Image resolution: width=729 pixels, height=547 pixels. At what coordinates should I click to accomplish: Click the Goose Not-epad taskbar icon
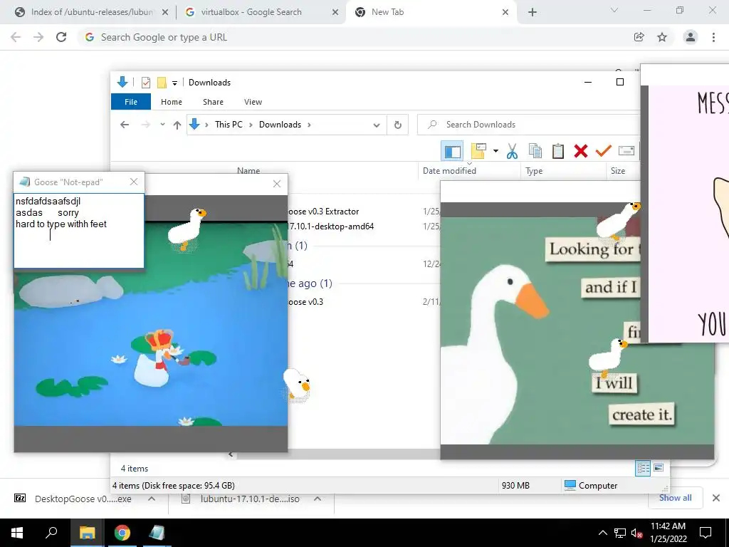pos(157,533)
